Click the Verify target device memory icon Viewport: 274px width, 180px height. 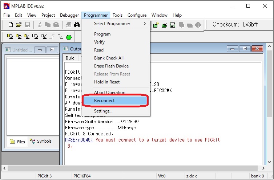27,37
